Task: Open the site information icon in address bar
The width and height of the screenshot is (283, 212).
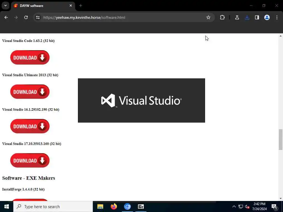Action: pos(38,17)
